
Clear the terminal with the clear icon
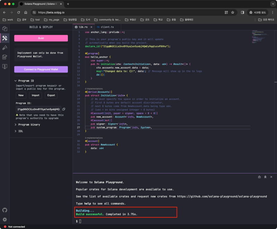(x=259, y=177)
